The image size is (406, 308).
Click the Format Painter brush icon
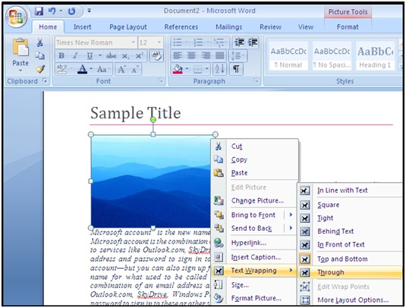tap(40, 69)
